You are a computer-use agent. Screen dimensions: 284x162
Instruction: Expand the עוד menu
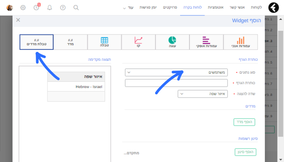click(x=128, y=8)
